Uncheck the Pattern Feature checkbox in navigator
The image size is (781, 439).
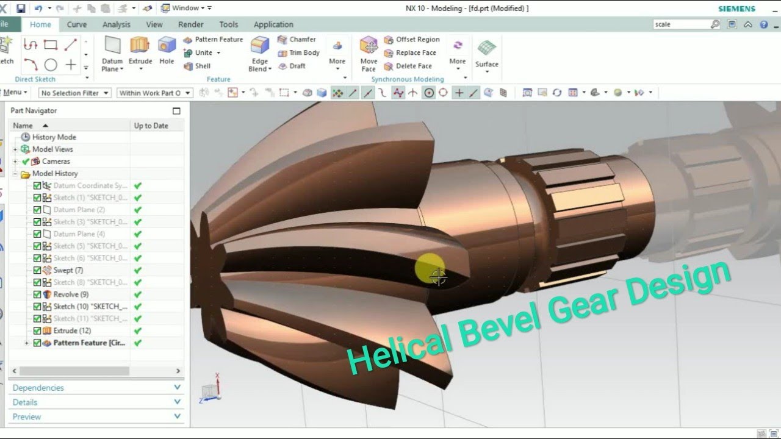pos(37,343)
